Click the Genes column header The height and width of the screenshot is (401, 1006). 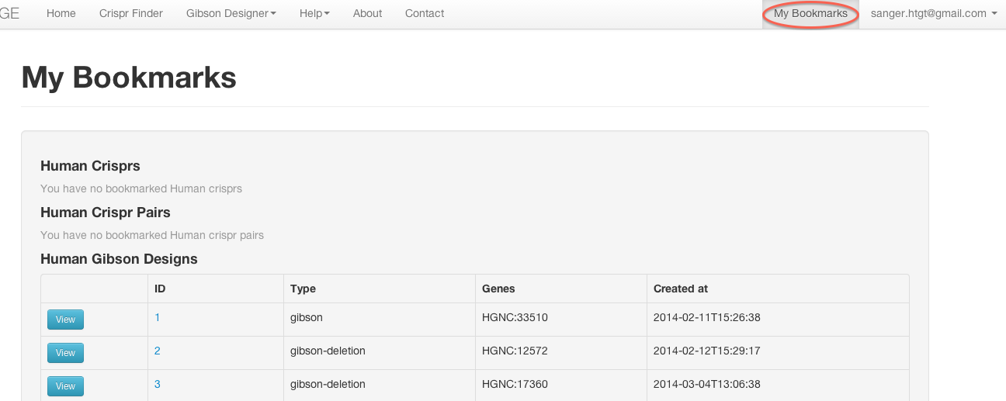(x=498, y=289)
